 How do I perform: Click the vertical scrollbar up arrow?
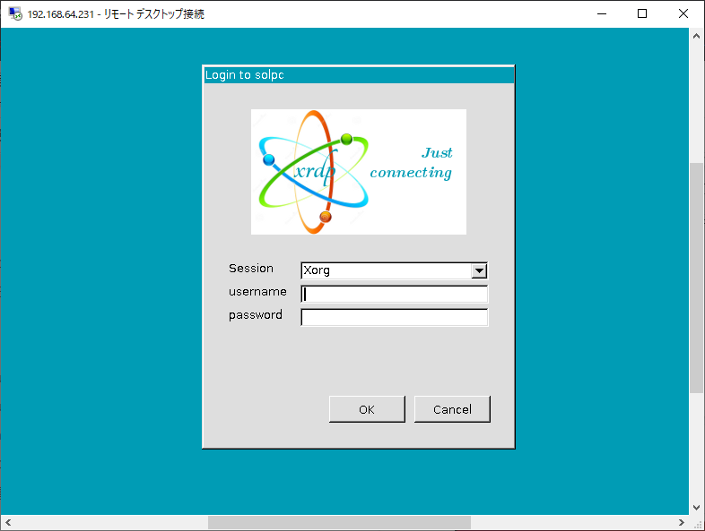[696, 37]
